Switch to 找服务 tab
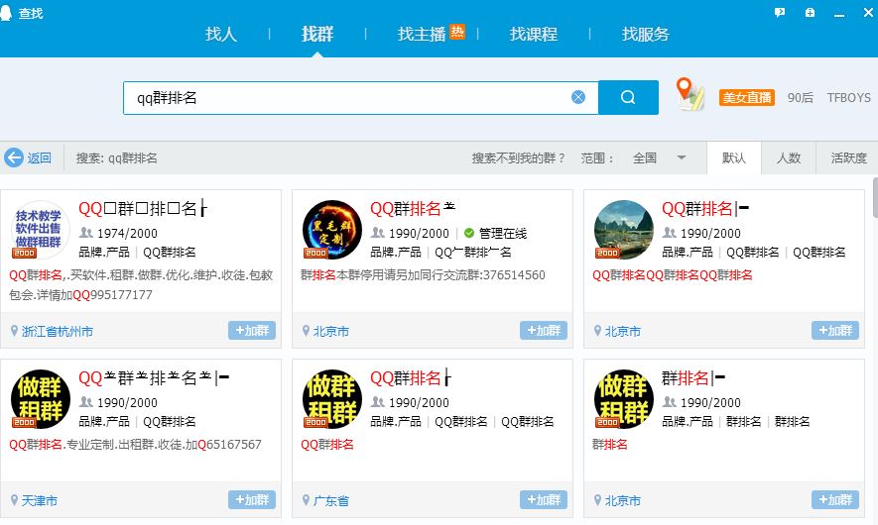Screen dimensions: 878x525 pyautogui.click(x=645, y=34)
